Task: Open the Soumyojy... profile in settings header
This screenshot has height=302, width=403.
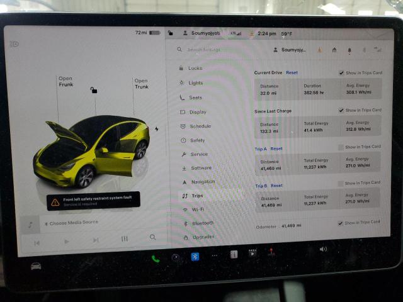Action: click(x=290, y=50)
